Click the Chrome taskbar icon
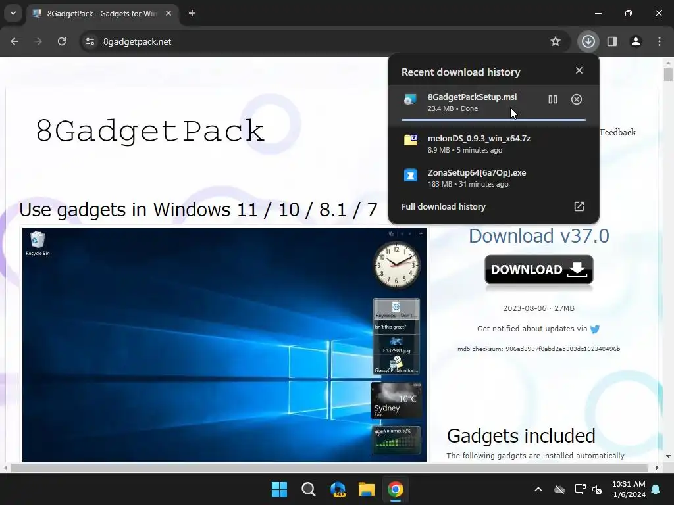 coord(396,489)
